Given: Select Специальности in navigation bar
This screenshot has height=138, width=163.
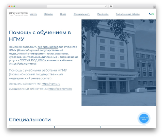Looking at the screenshot, I should [x=82, y=14].
